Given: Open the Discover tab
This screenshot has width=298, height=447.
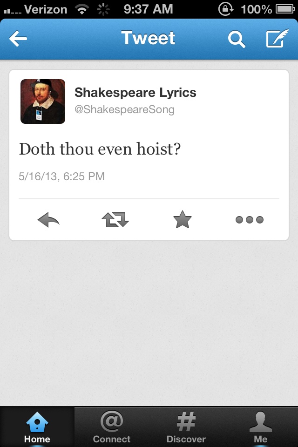Looking at the screenshot, I should pos(186,427).
